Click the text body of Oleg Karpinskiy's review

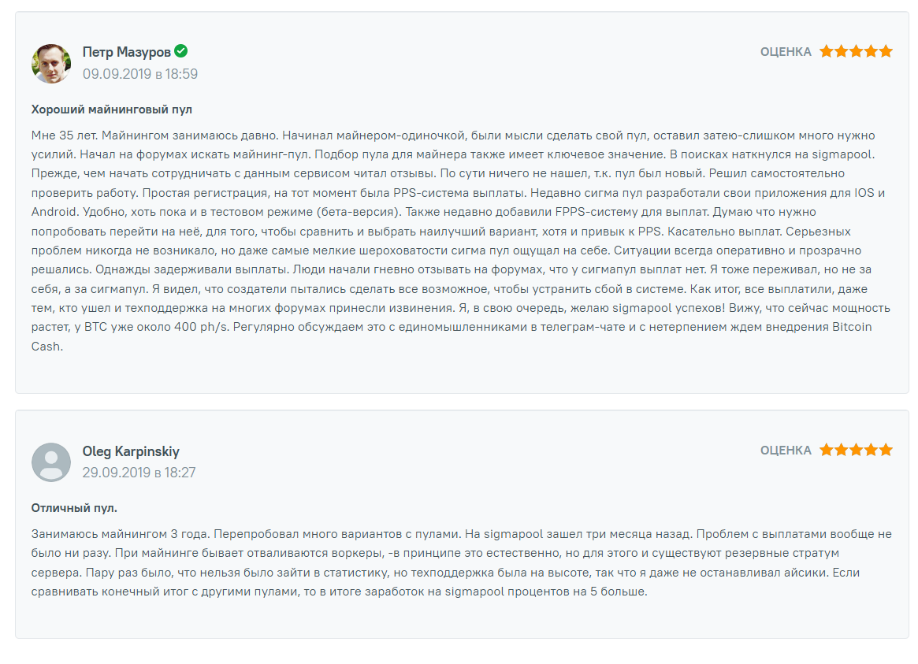[x=461, y=563]
